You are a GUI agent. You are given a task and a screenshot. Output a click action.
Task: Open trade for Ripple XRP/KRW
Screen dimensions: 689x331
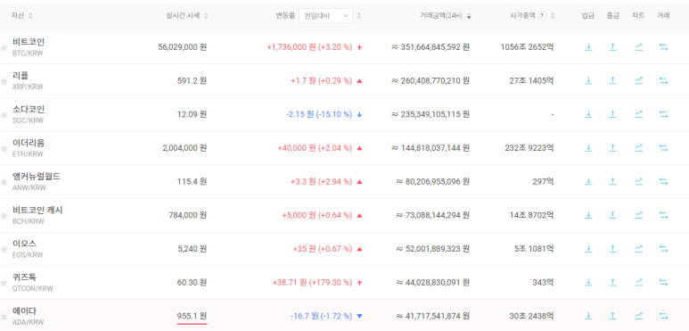(663, 80)
